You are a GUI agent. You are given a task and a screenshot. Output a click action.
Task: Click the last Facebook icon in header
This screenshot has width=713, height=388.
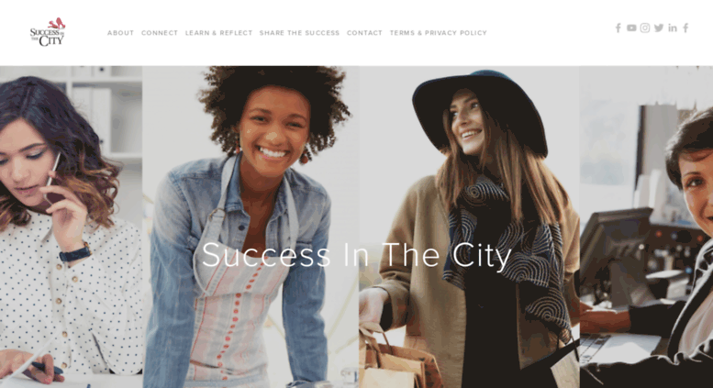[685, 28]
